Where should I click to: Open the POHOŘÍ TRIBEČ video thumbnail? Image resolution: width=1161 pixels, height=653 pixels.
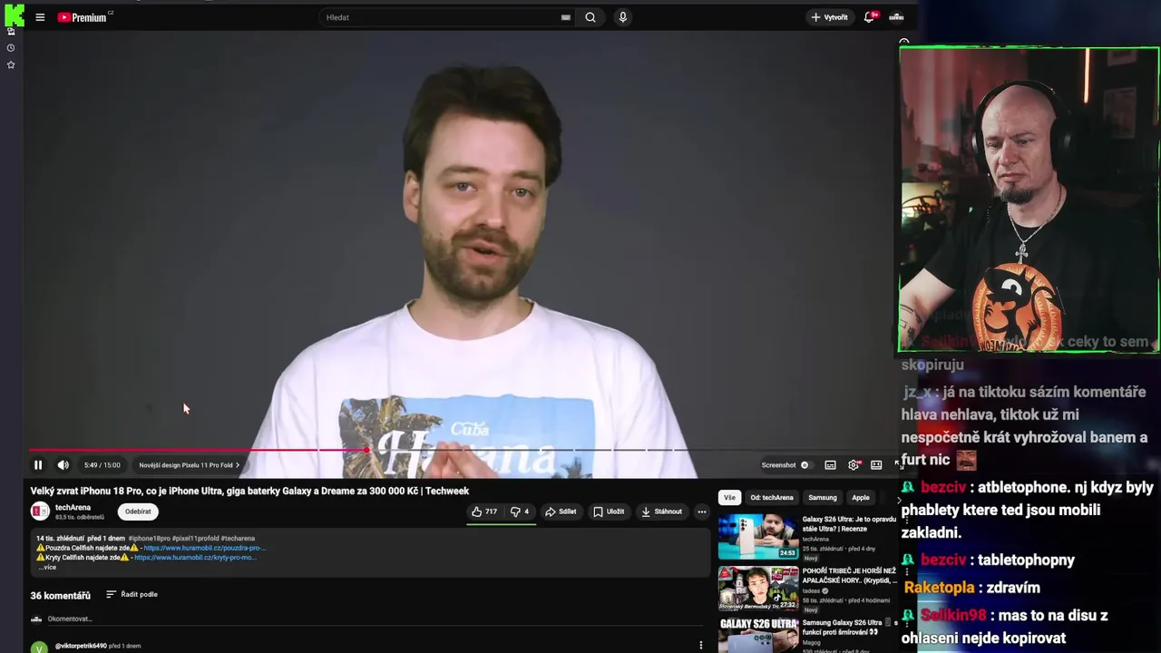[x=758, y=588]
